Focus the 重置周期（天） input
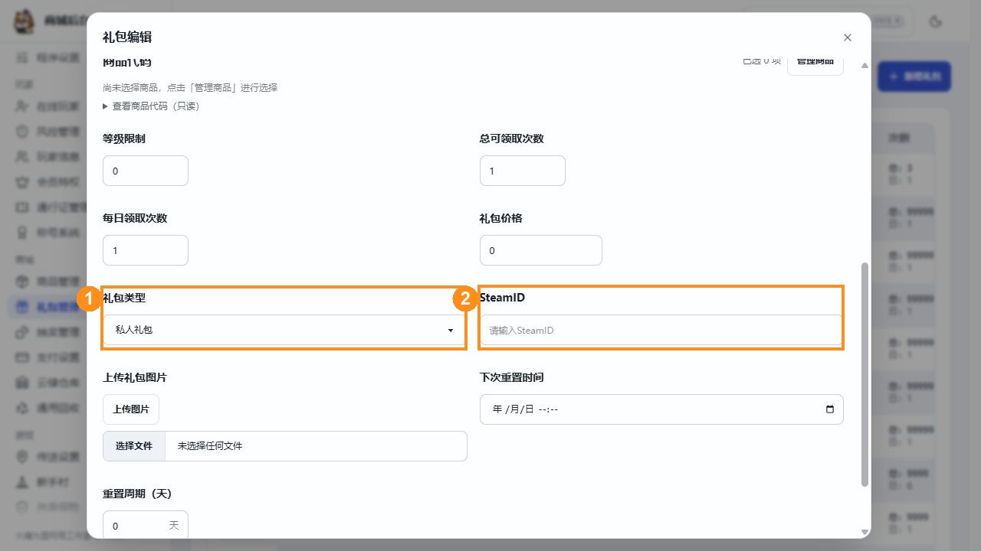This screenshot has width=981, height=551. coord(146,526)
